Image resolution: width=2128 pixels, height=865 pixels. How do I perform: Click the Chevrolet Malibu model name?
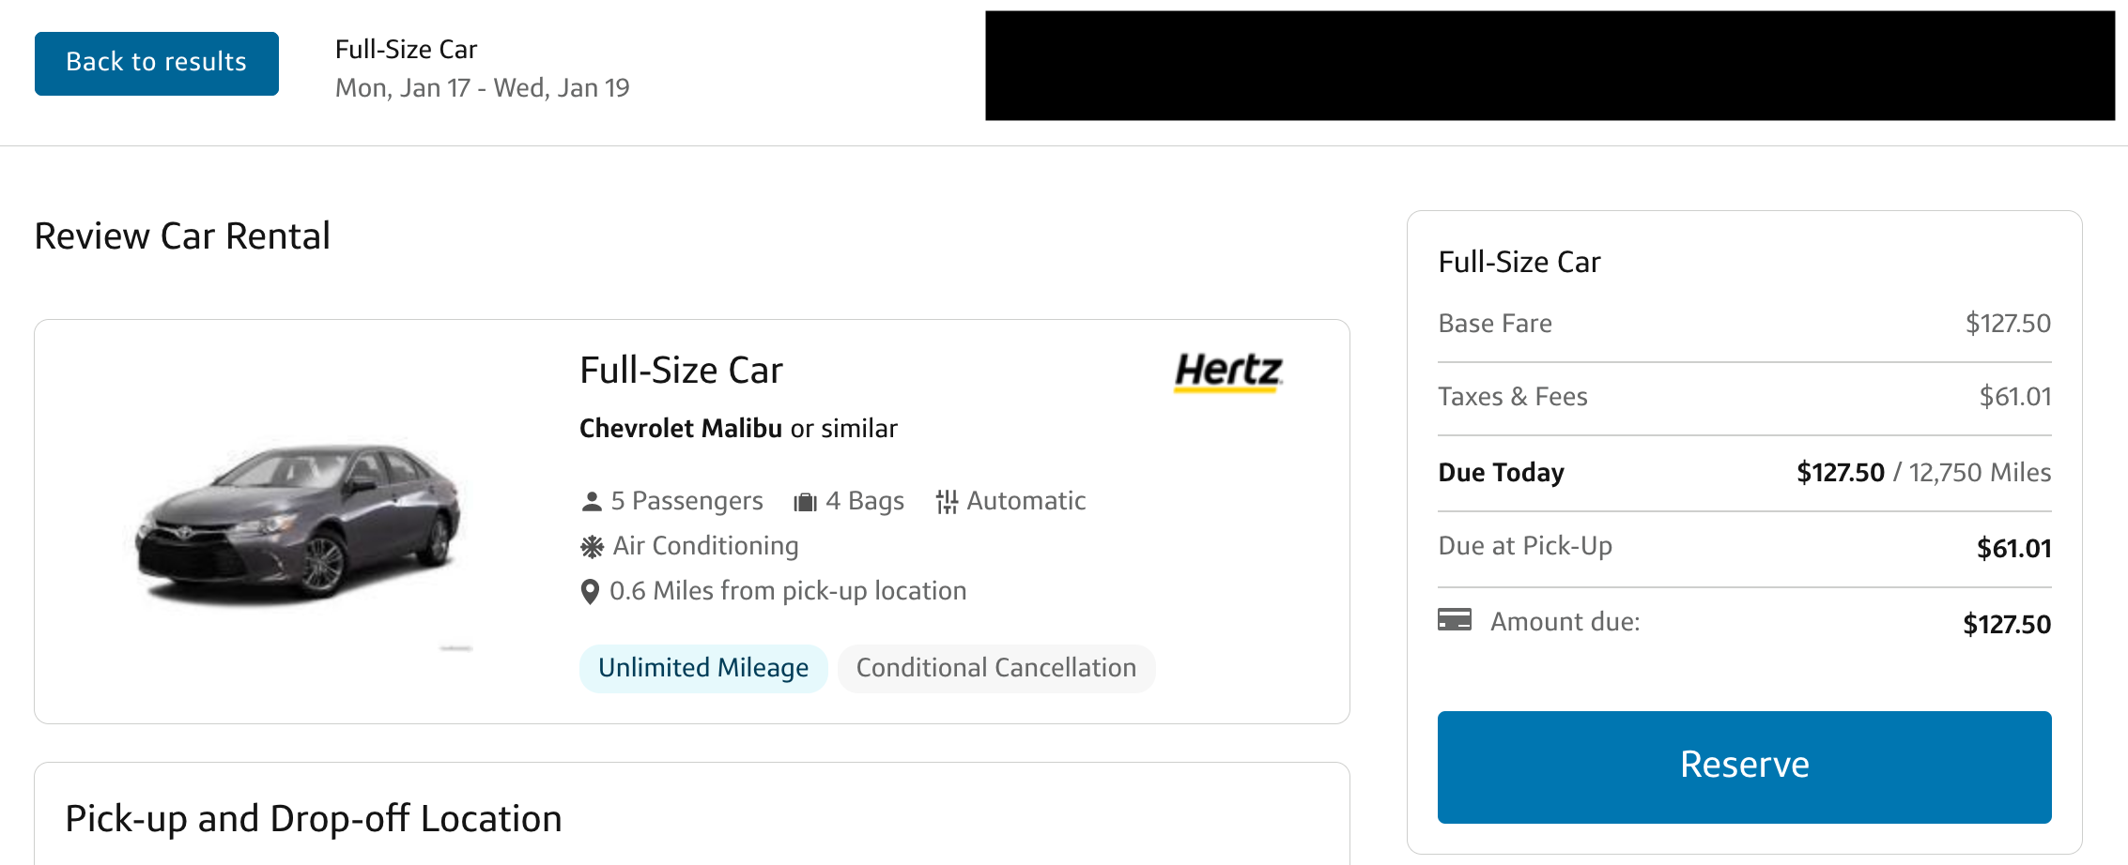(x=681, y=429)
